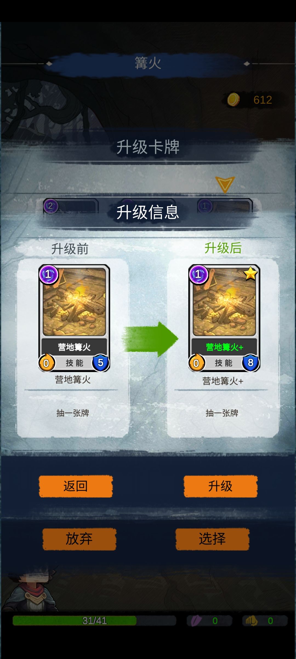The image size is (296, 659).
Task: Click the orange flame 0 badge on the upgraded card
Action: (x=196, y=362)
